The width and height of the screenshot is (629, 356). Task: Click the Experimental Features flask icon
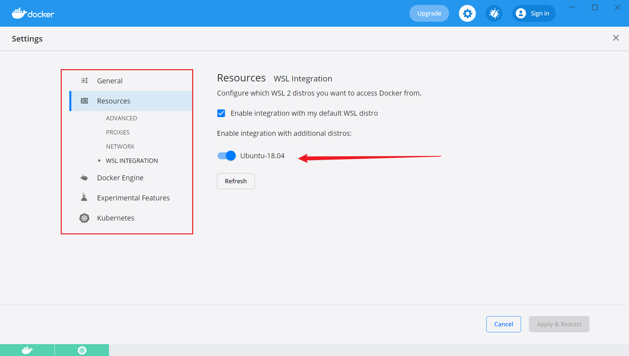pos(84,197)
